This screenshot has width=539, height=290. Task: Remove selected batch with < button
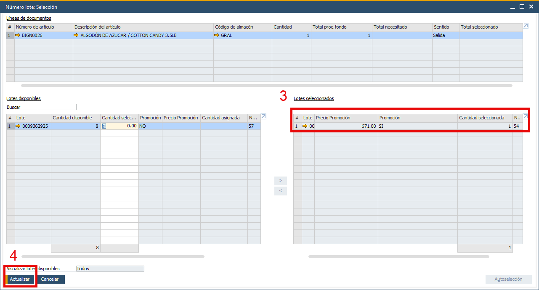coord(281,191)
